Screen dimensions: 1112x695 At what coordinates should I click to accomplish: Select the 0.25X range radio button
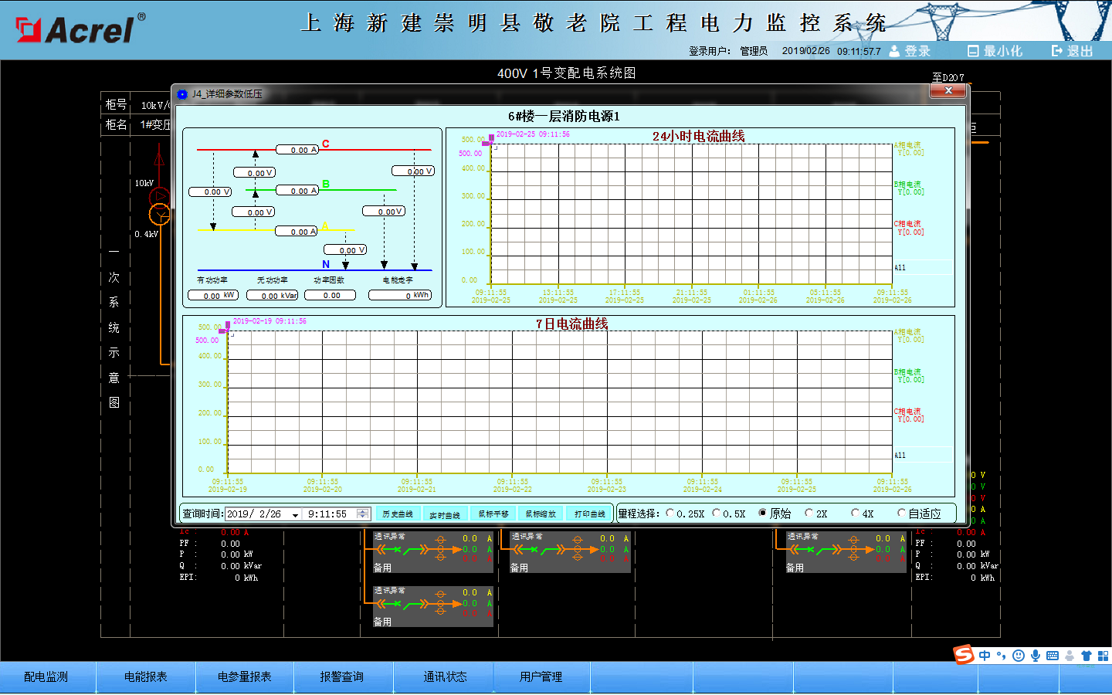pyautogui.click(x=670, y=513)
